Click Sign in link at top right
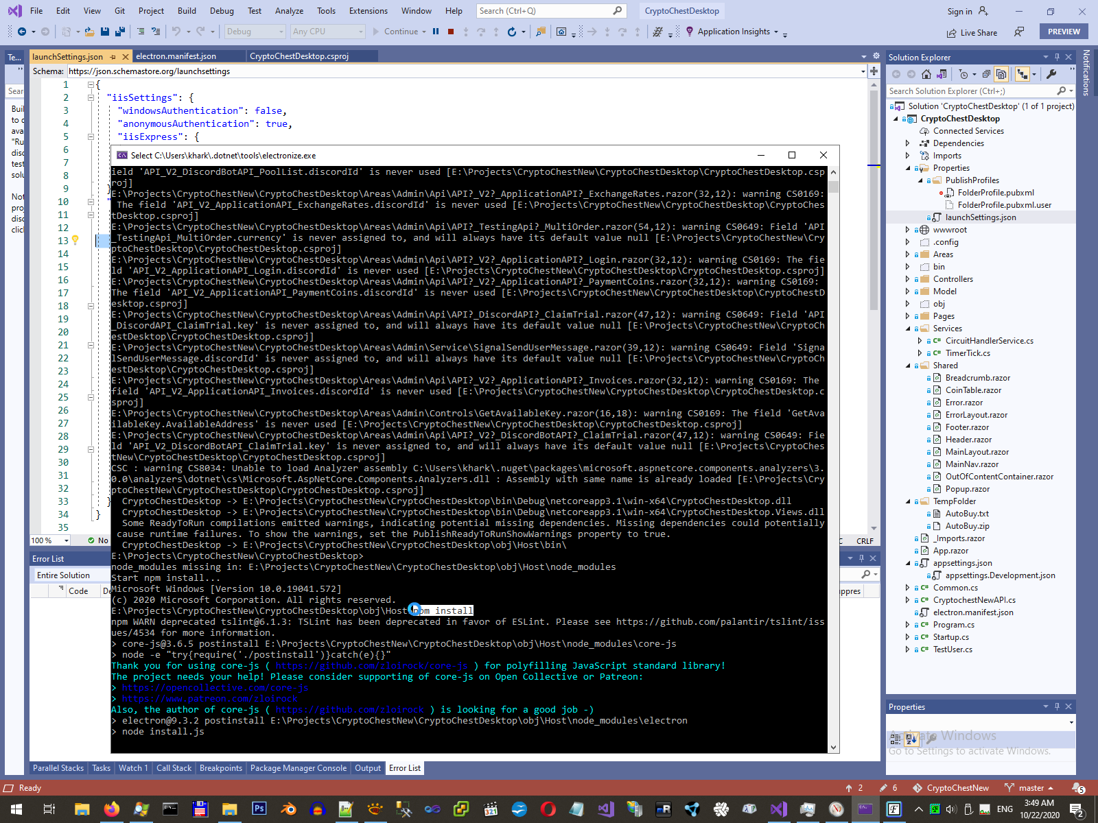The image size is (1098, 823). pyautogui.click(x=959, y=11)
